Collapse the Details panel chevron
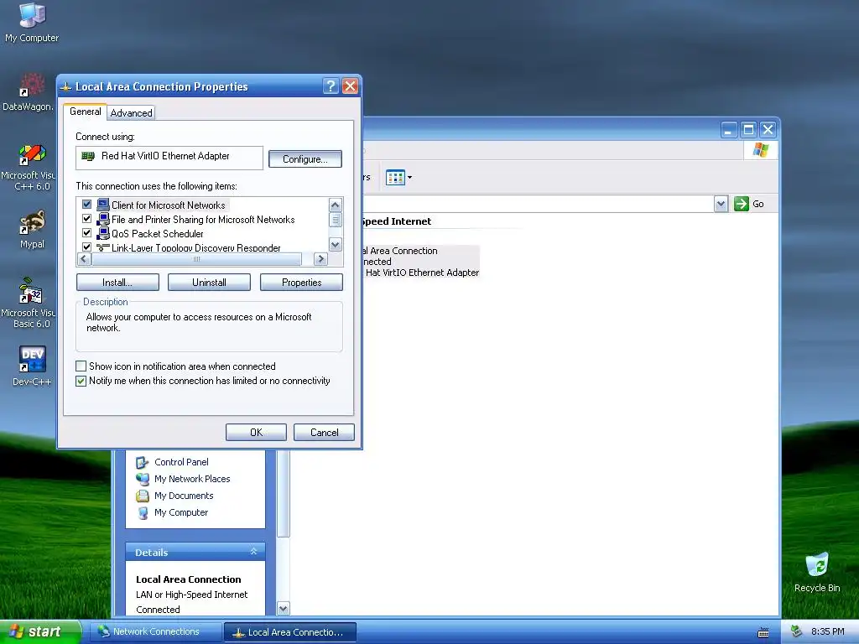Viewport: 859px width, 644px height. pyautogui.click(x=253, y=552)
